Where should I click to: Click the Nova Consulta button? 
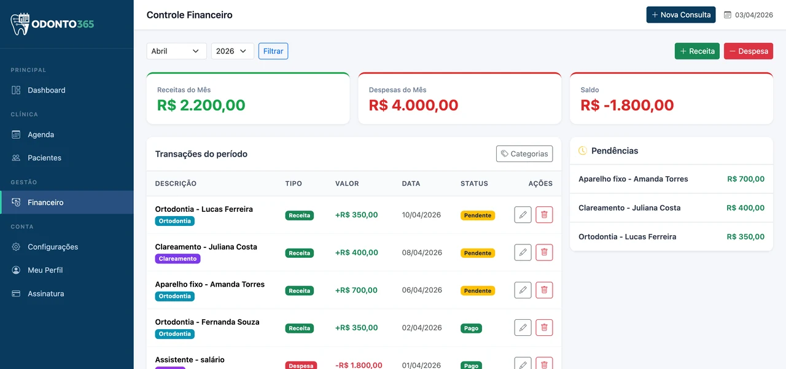pyautogui.click(x=681, y=14)
